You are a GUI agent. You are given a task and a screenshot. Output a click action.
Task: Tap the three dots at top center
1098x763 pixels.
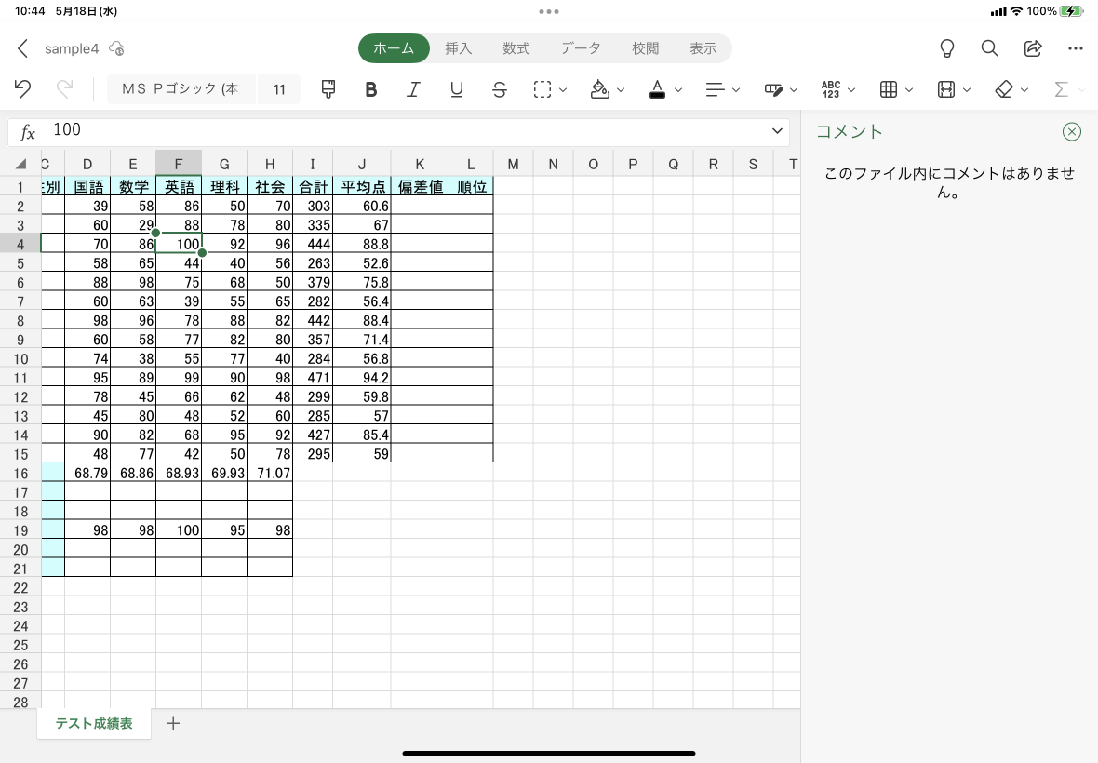549,11
